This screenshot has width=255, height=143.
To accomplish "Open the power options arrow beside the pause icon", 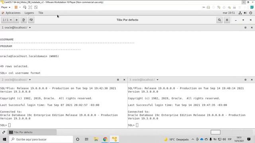I will tap(20, 7).
